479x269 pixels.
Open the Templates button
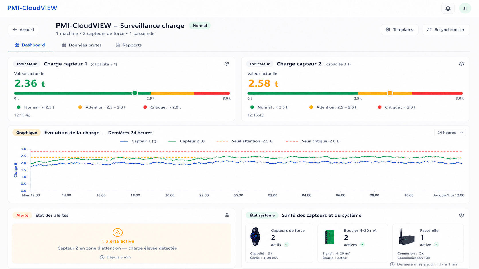(399, 29)
